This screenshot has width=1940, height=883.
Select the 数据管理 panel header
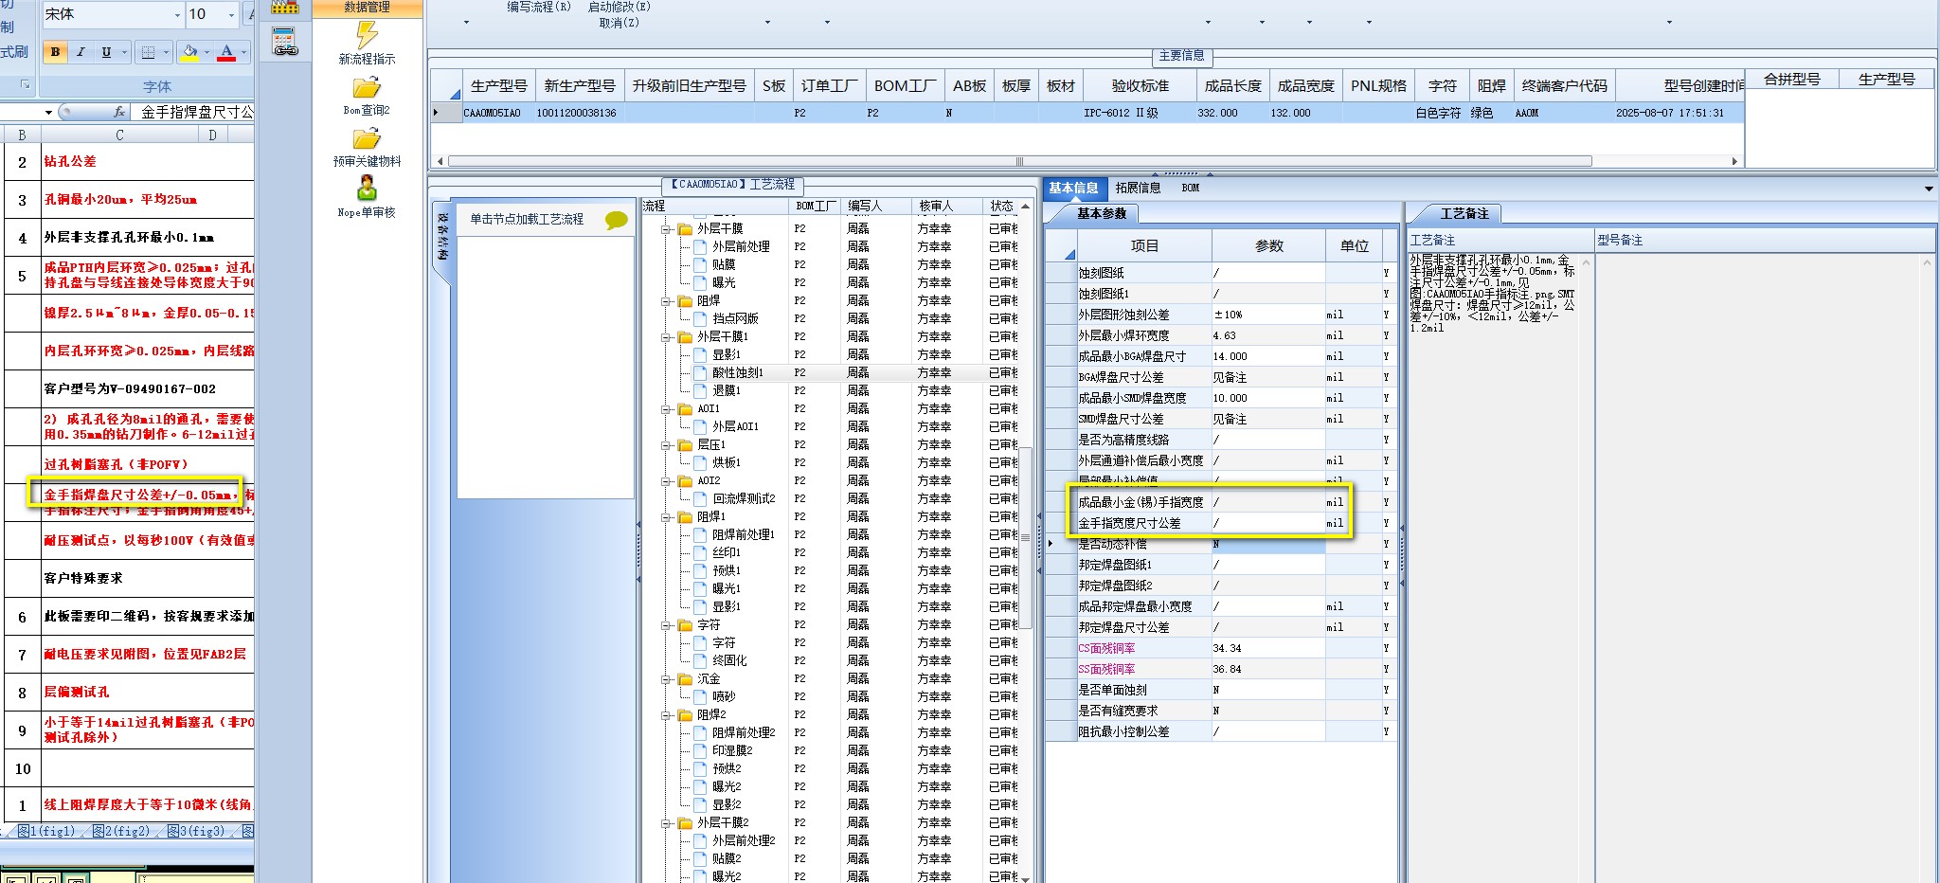coord(368,8)
